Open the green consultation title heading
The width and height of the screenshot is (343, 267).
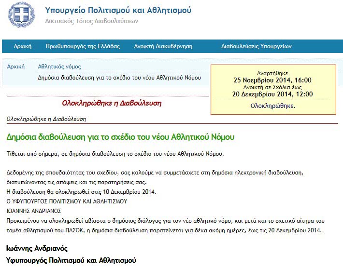point(120,137)
